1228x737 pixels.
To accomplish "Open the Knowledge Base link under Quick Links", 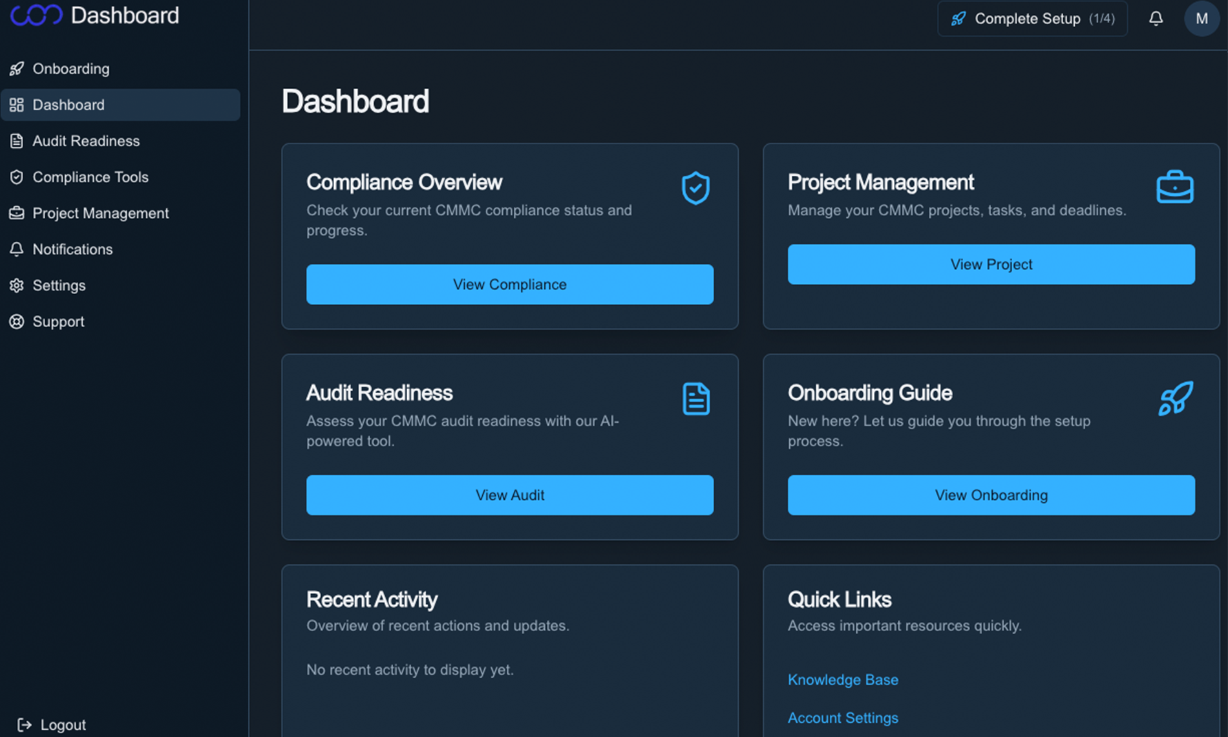I will [x=843, y=679].
